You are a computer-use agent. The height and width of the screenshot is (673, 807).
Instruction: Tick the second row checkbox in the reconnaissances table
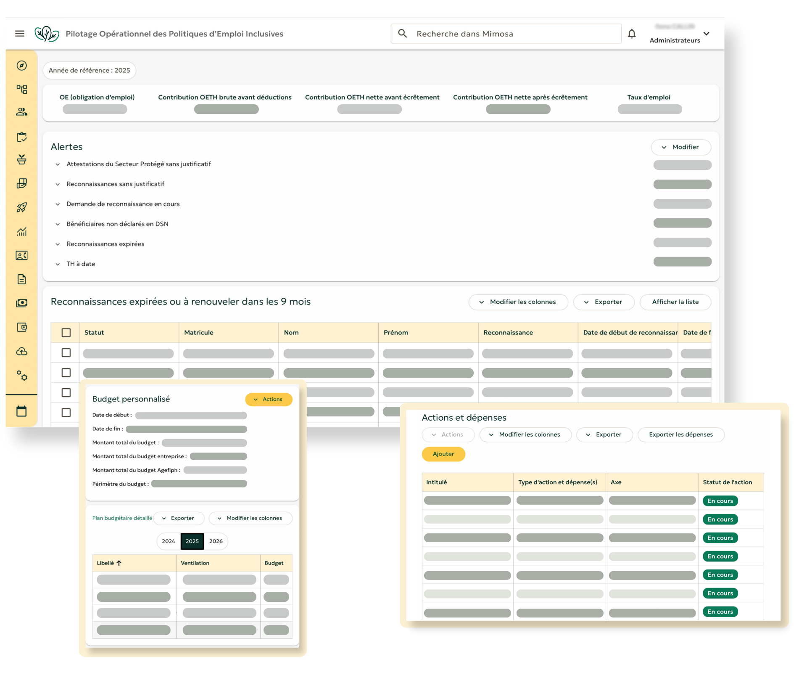66,373
